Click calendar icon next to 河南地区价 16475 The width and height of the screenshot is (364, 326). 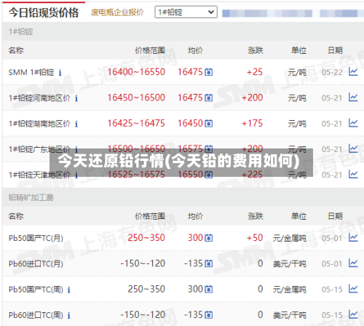209,98
